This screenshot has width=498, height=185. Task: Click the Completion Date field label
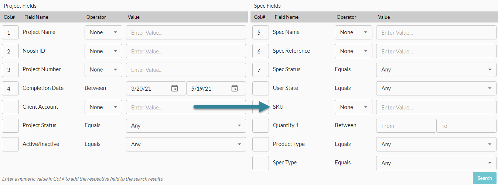tap(43, 88)
